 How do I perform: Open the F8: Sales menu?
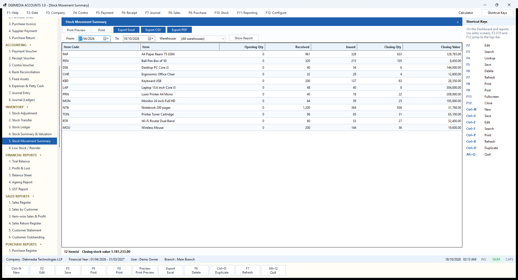pos(174,13)
